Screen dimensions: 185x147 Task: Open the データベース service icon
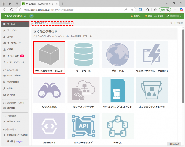click(x=84, y=55)
